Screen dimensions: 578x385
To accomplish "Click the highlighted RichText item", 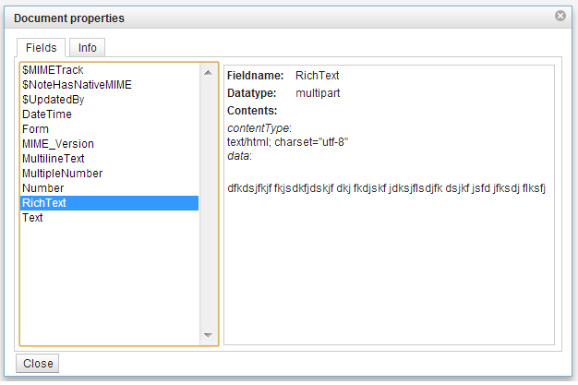I will (110, 203).
